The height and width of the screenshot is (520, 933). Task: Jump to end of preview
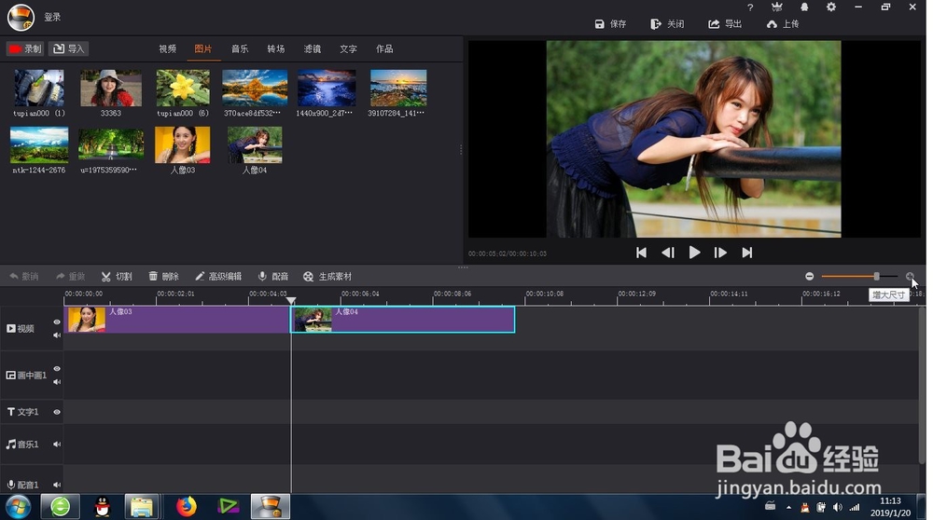tap(746, 253)
